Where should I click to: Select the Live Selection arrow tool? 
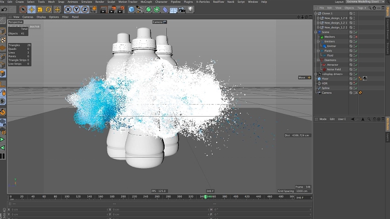pos(23,10)
